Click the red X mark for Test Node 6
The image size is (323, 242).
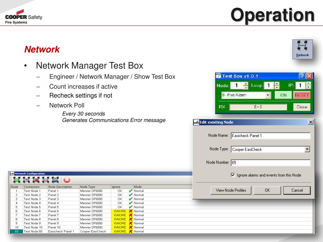[x=131, y=211]
